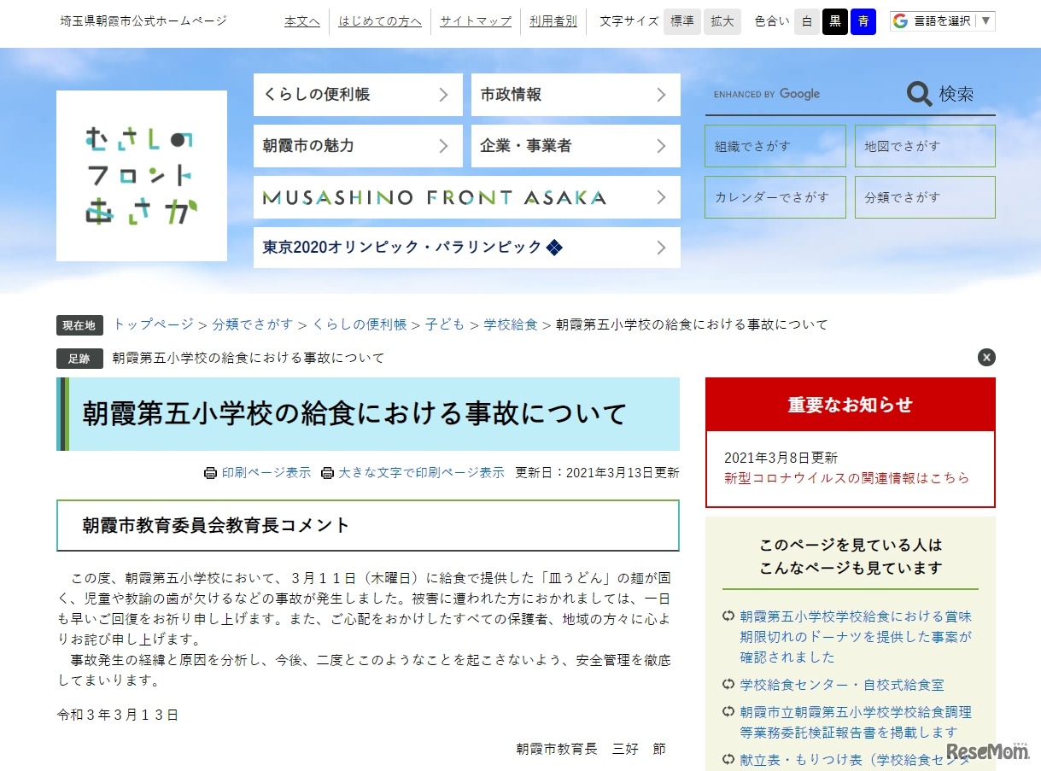Open the 東京2020オリンピック・パラリンピック menu

point(467,248)
